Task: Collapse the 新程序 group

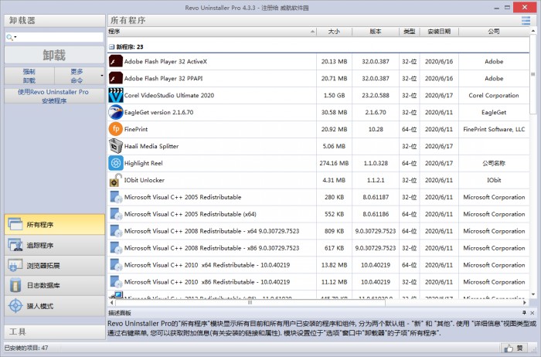Action: (111, 46)
